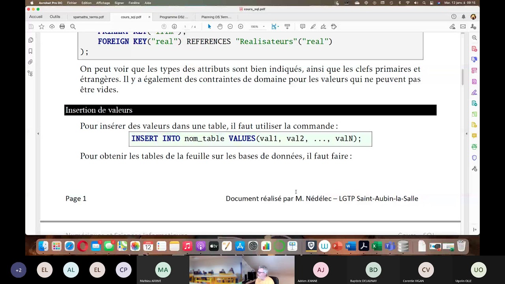Open the Trash in the dock
The image size is (505, 284).
click(x=461, y=247)
